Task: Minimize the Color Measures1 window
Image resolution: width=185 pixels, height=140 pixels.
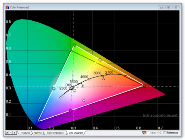Action: [162, 7]
